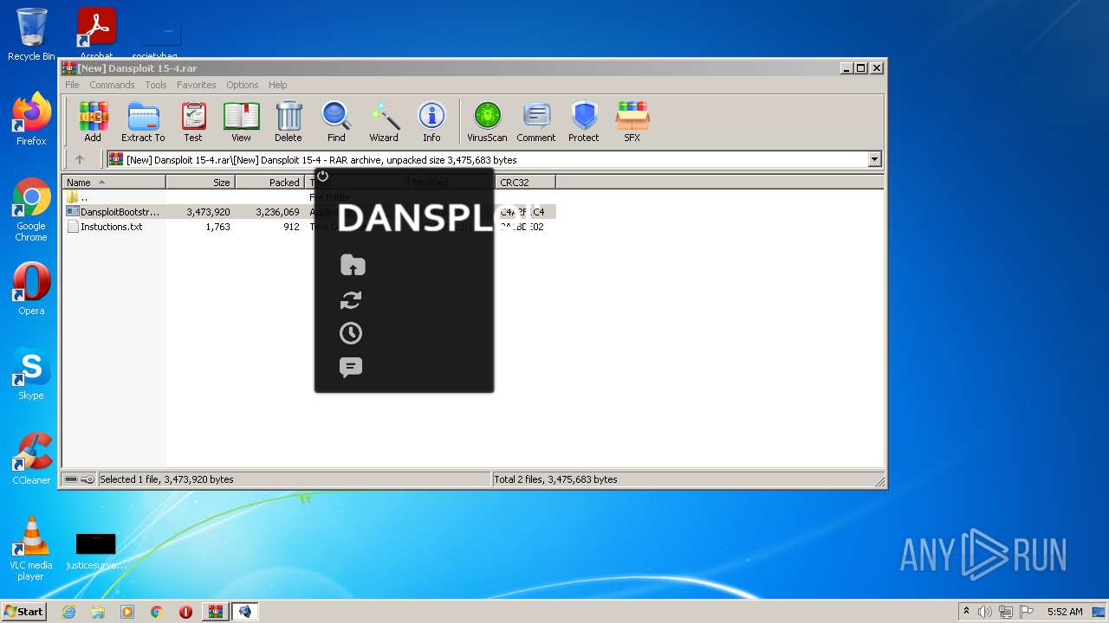Click the Extract To toolbar icon
Image resolution: width=1109 pixels, height=623 pixels.
(143, 121)
